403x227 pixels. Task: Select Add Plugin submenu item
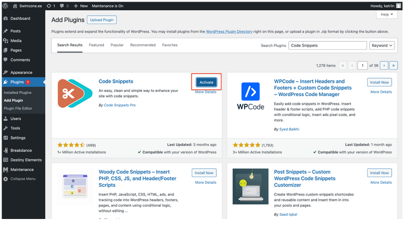(13, 100)
